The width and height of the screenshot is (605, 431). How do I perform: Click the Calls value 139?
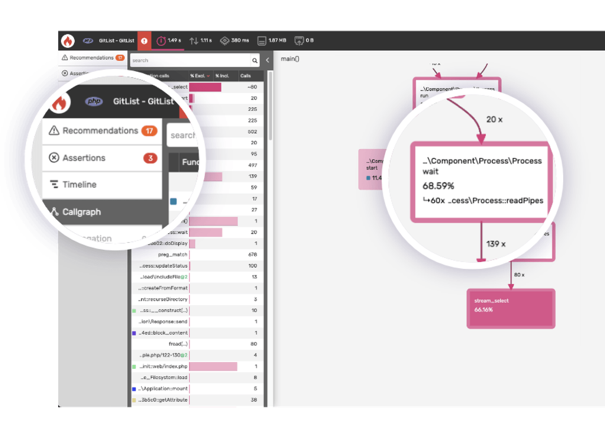(x=253, y=177)
